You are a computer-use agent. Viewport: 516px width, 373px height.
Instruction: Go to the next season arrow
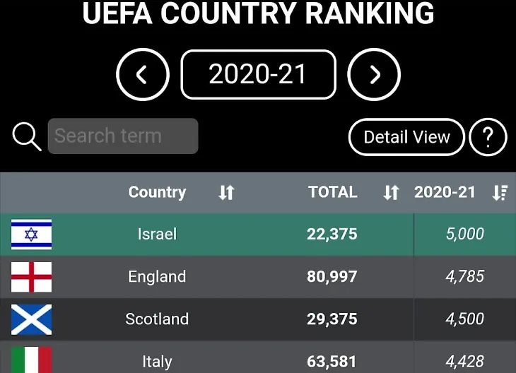pyautogui.click(x=374, y=75)
